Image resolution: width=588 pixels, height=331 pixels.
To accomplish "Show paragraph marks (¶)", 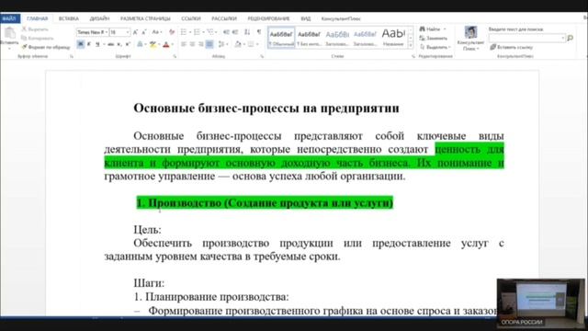I will (259, 32).
